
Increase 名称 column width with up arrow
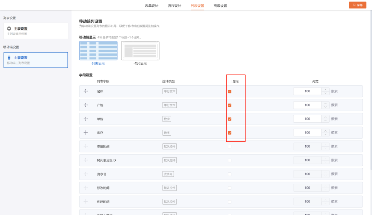325,89
